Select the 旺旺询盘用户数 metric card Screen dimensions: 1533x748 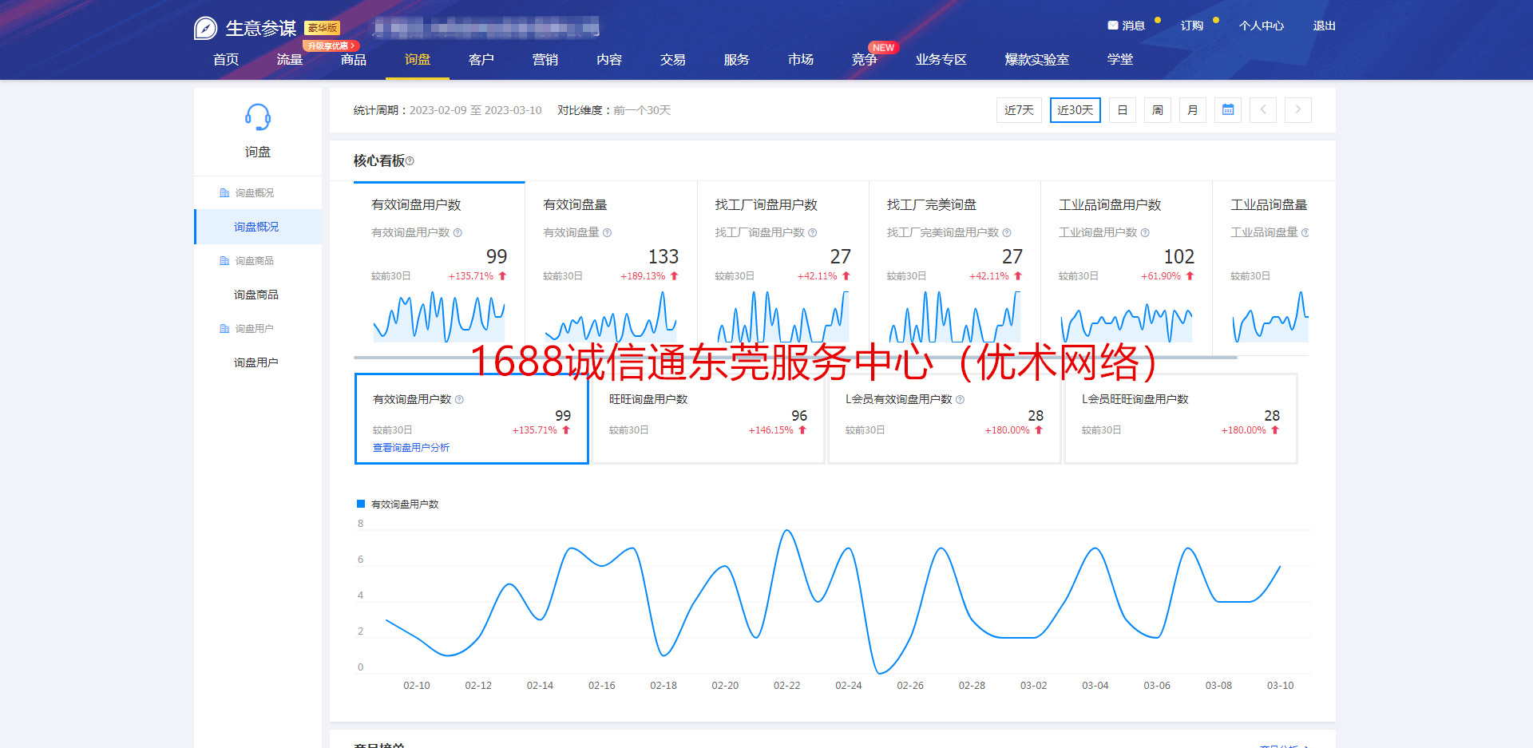point(707,418)
